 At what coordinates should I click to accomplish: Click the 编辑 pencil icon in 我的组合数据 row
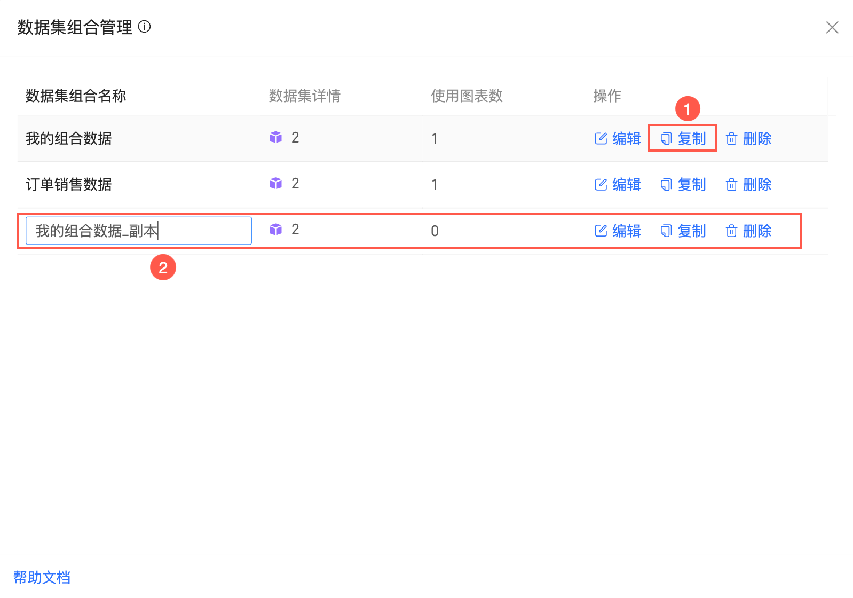point(601,139)
